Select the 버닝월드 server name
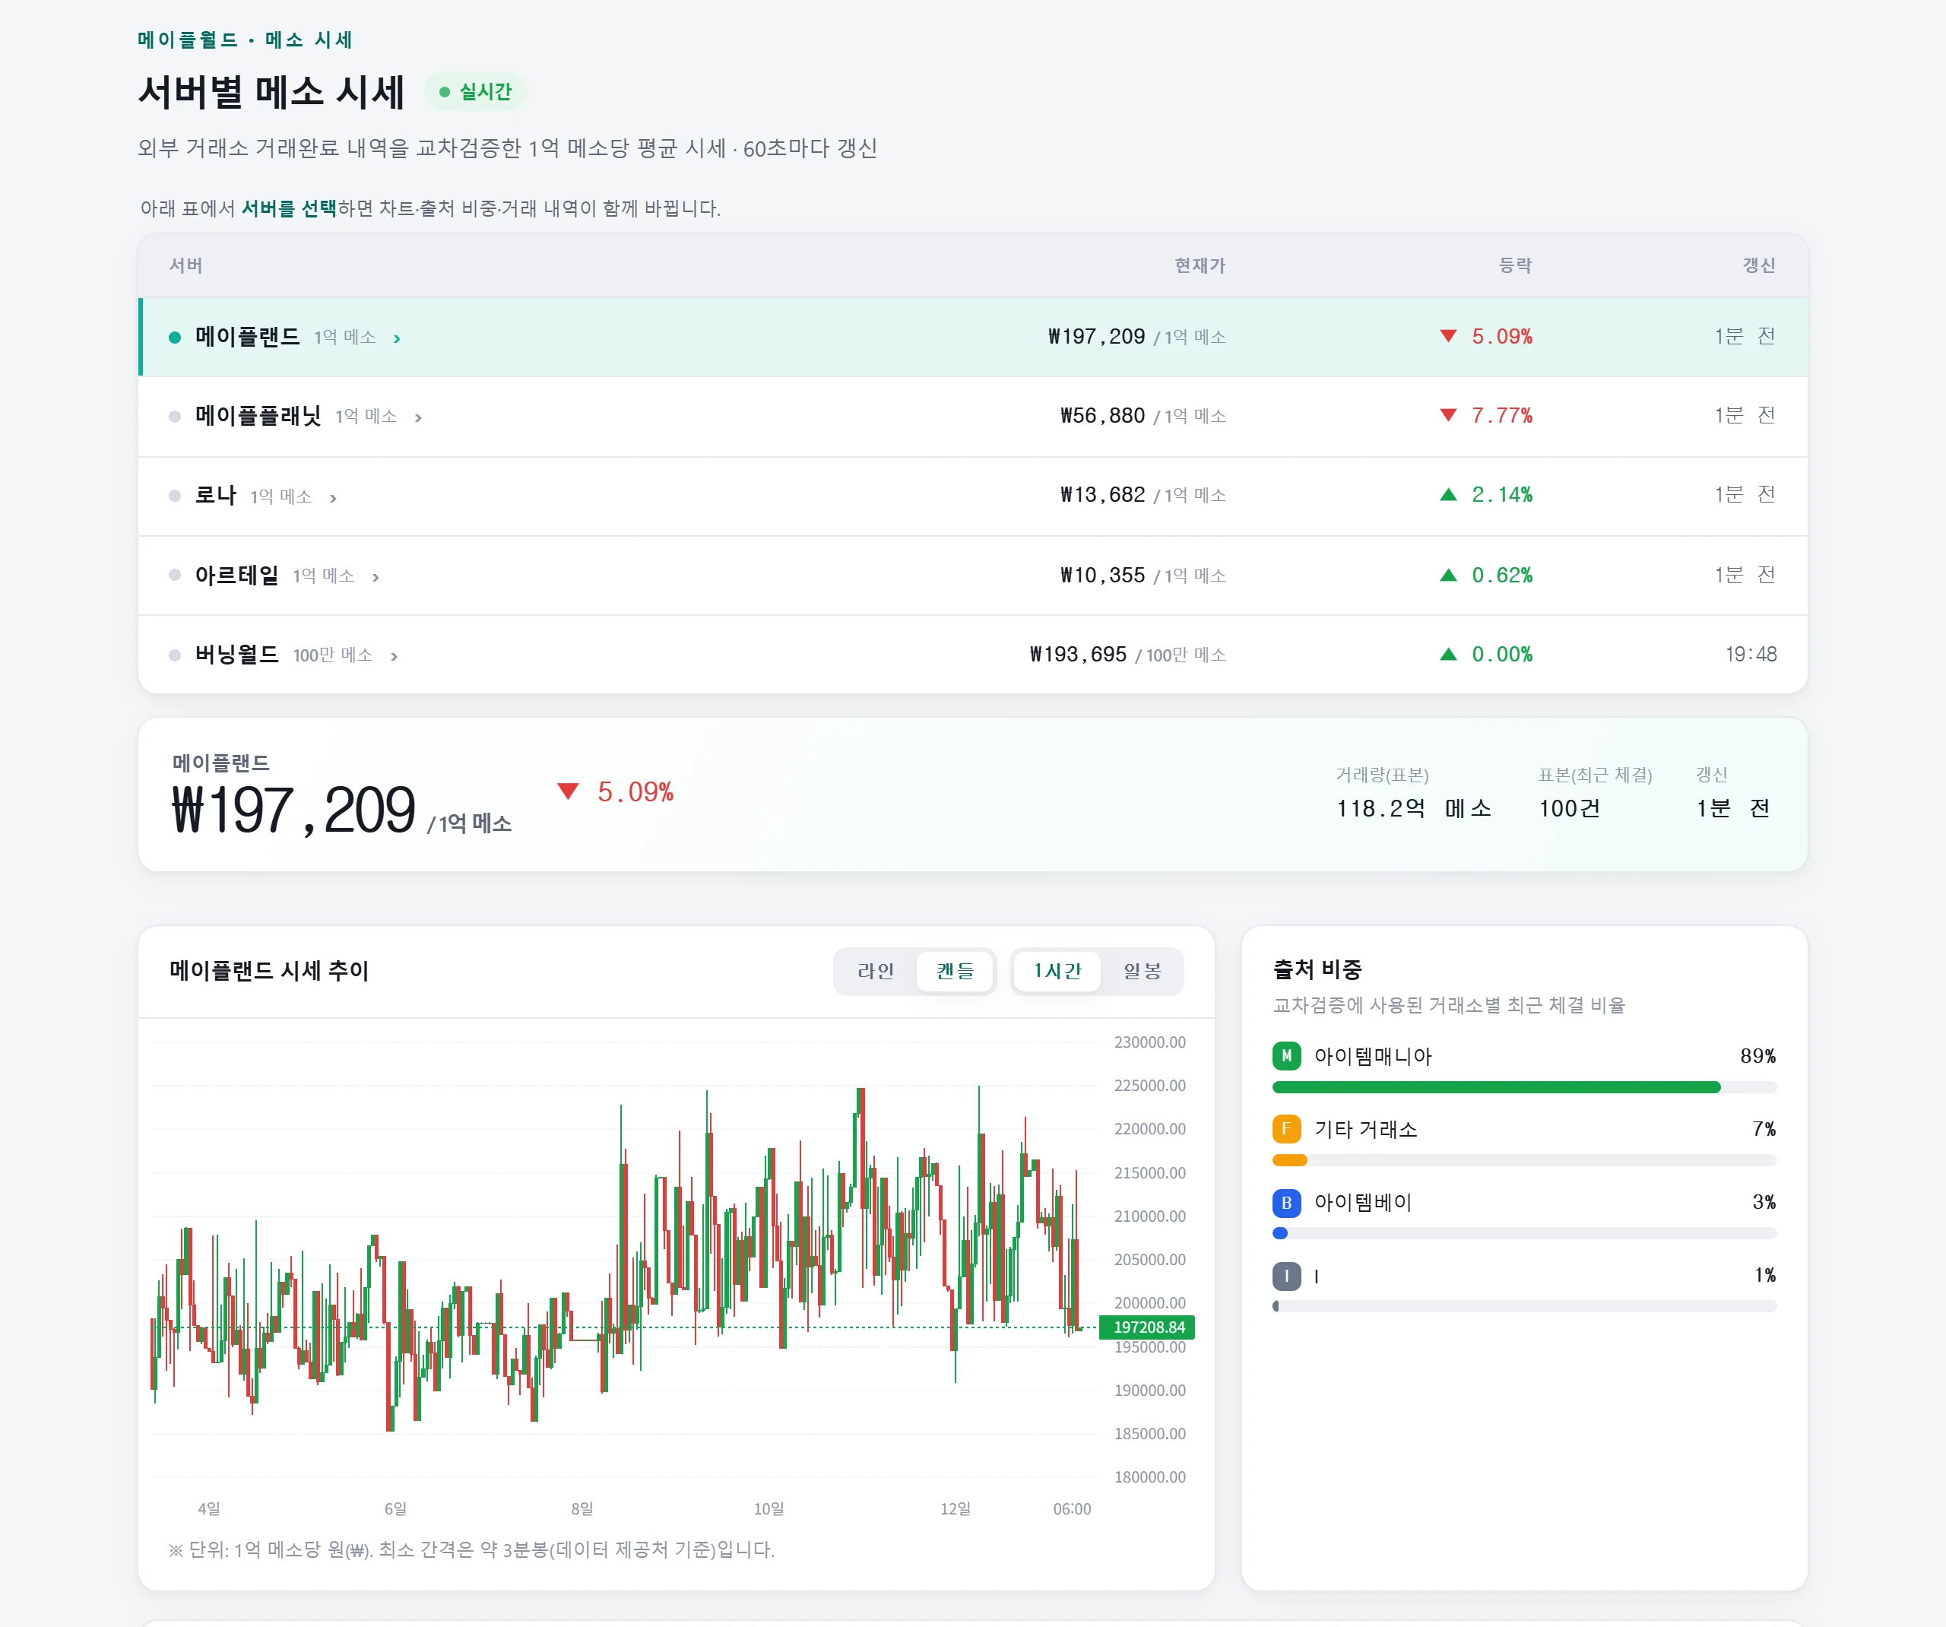Screen dimensions: 1946x1627 click(236, 655)
